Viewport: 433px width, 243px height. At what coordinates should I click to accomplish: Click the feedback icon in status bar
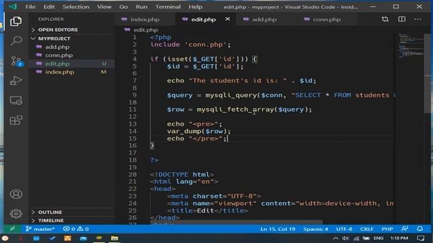pos(405,229)
